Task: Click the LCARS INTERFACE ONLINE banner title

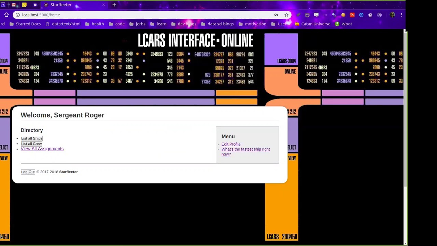Action: (x=196, y=41)
